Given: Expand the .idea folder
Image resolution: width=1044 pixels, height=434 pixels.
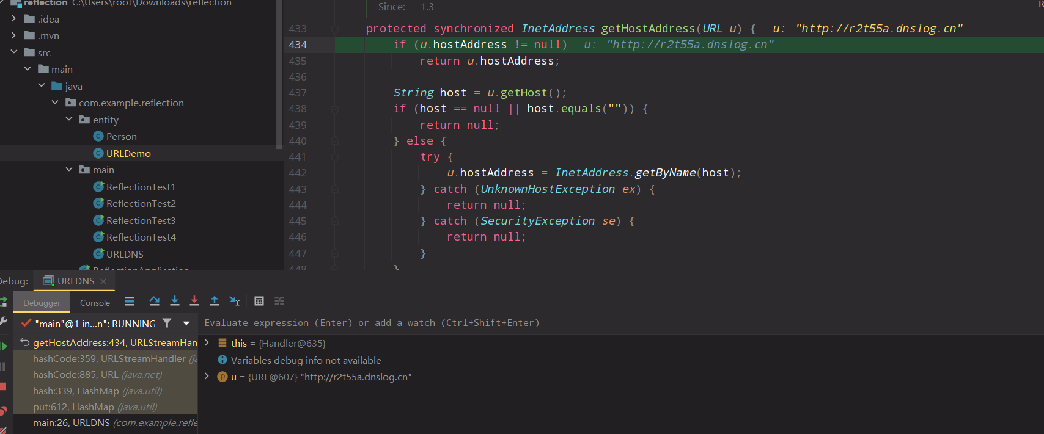Looking at the screenshot, I should (13, 19).
